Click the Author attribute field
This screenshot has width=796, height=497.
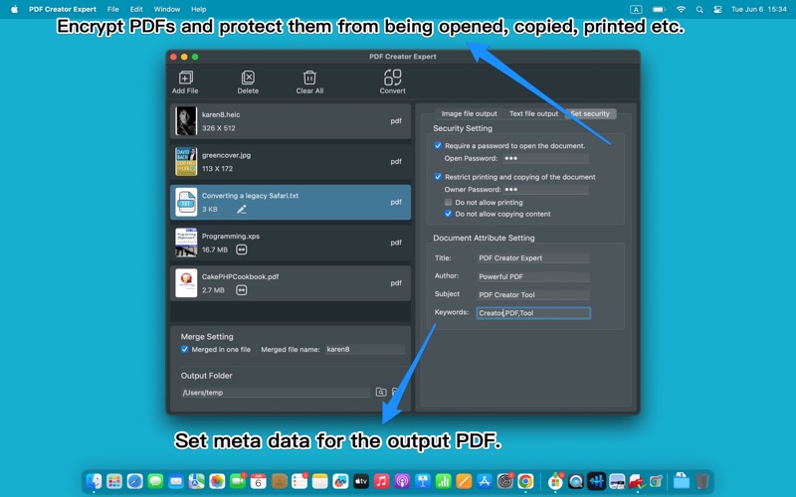[533, 276]
